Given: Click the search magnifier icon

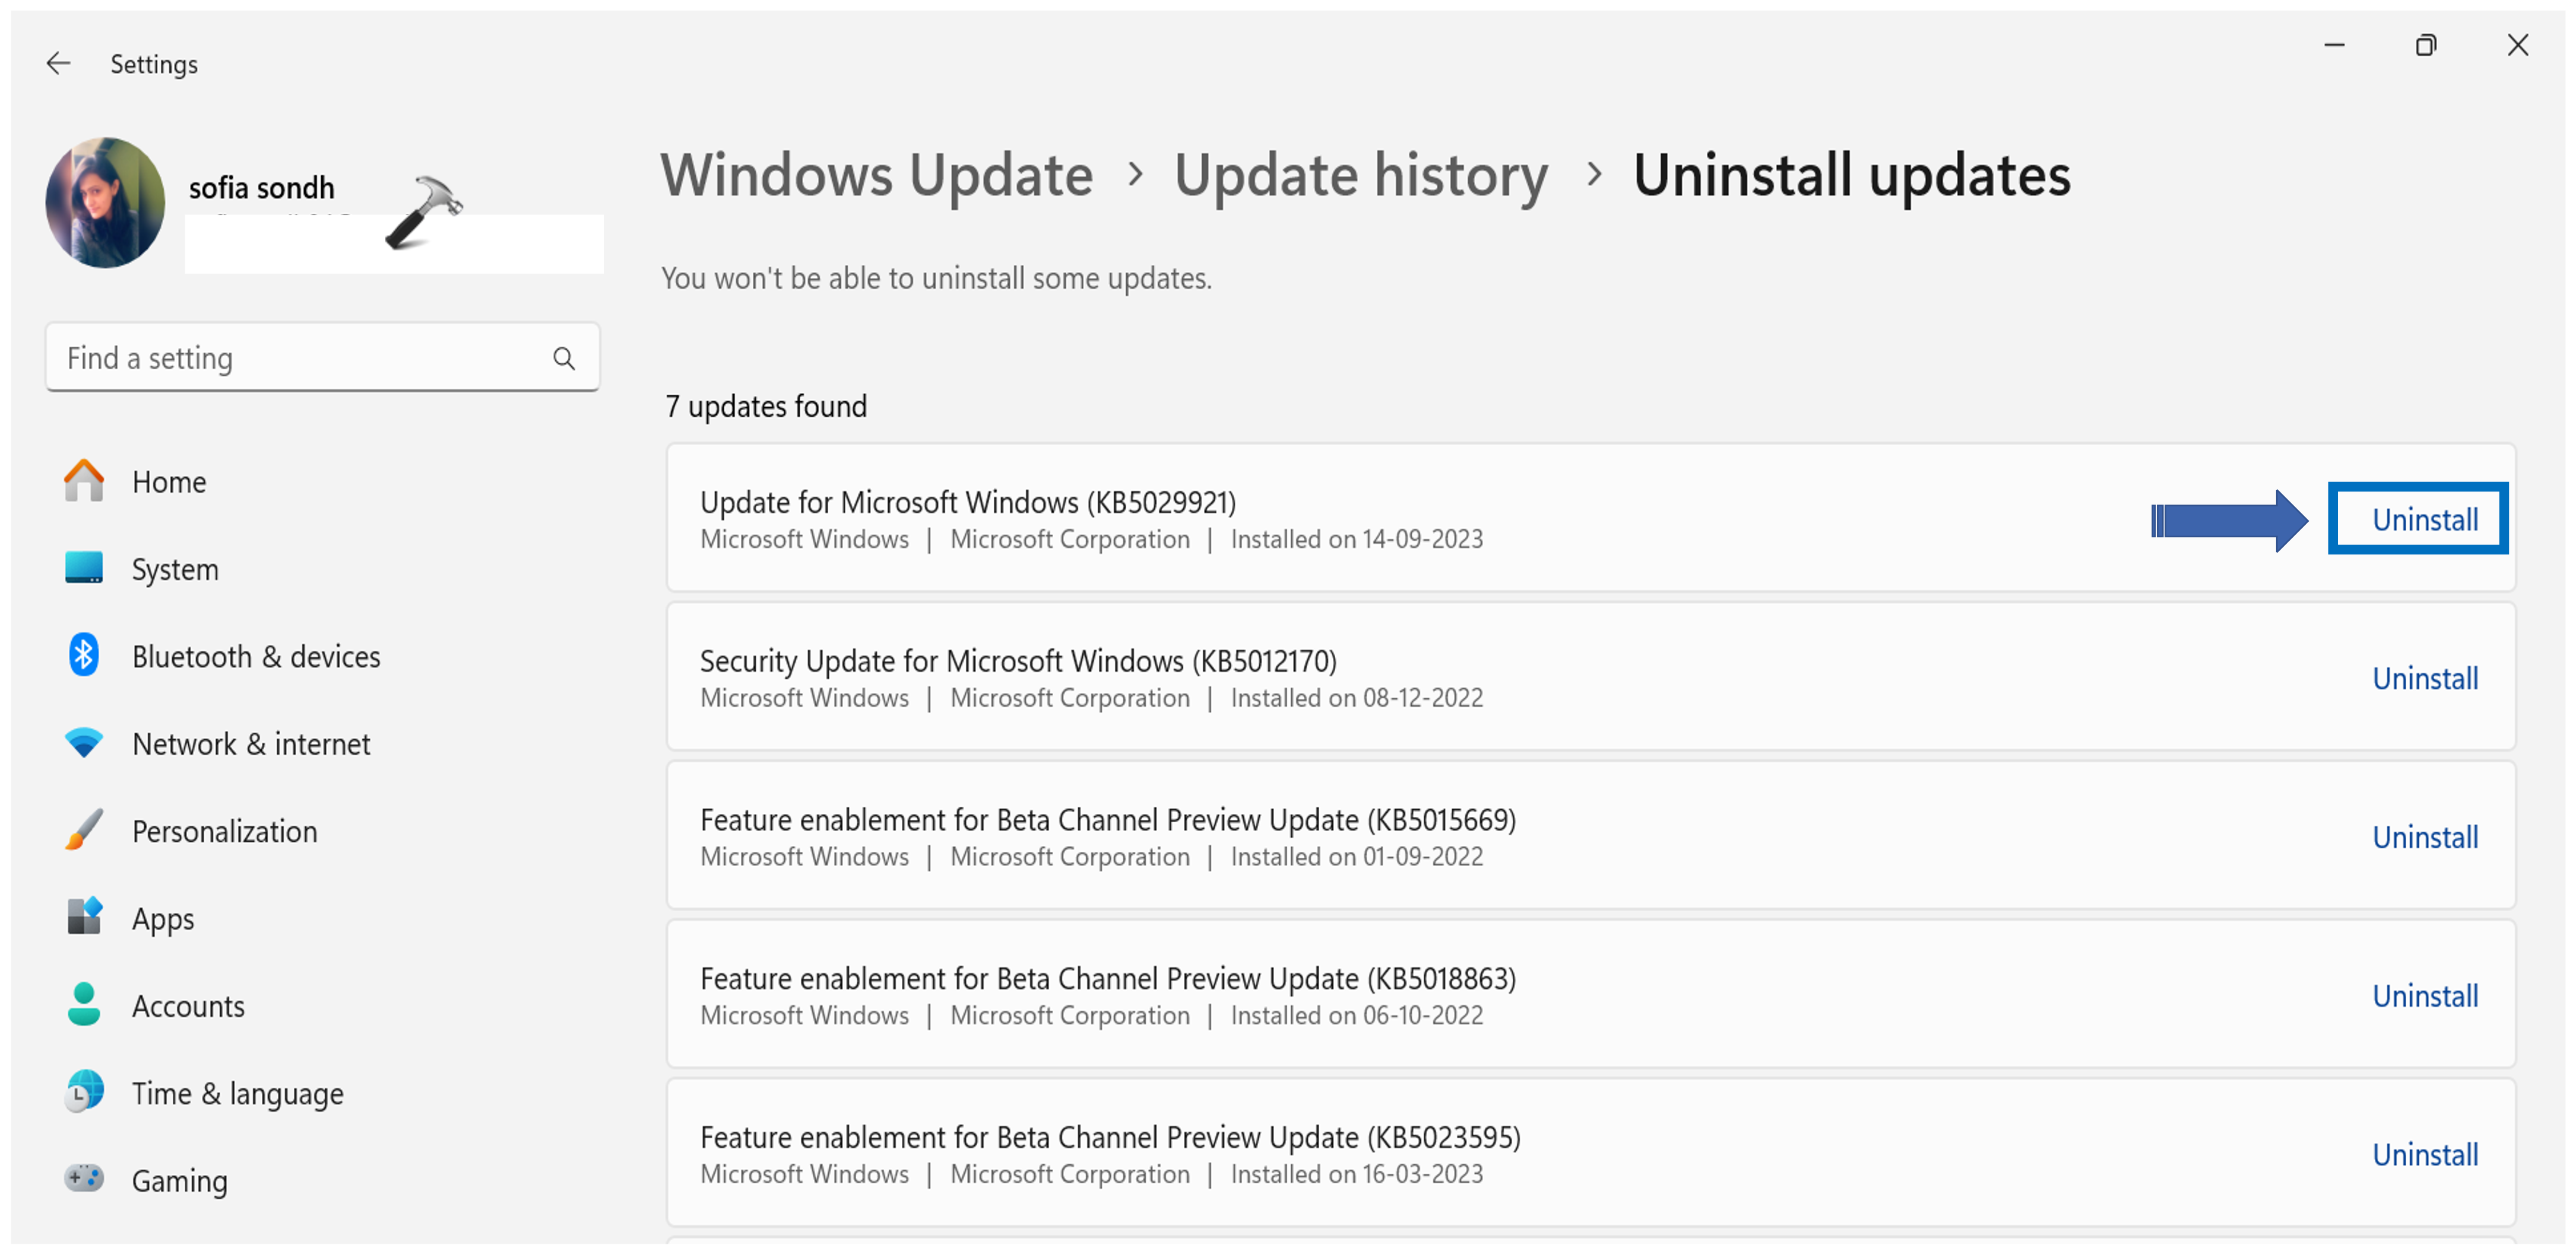Looking at the screenshot, I should (x=564, y=358).
